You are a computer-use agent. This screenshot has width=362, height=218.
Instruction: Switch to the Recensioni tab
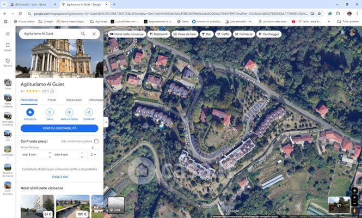[x=74, y=100]
